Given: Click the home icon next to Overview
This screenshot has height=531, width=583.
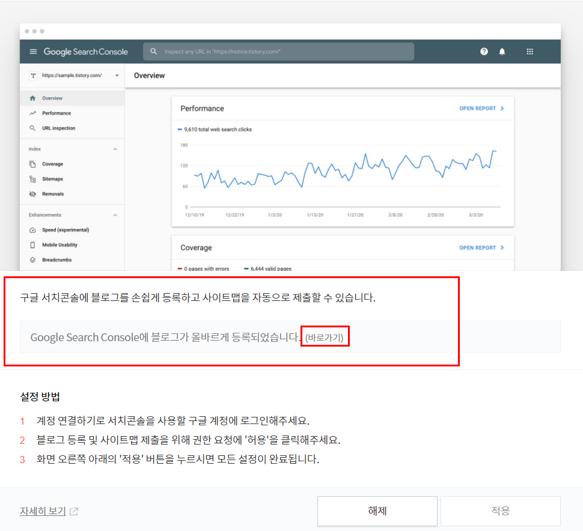Looking at the screenshot, I should 32,98.
